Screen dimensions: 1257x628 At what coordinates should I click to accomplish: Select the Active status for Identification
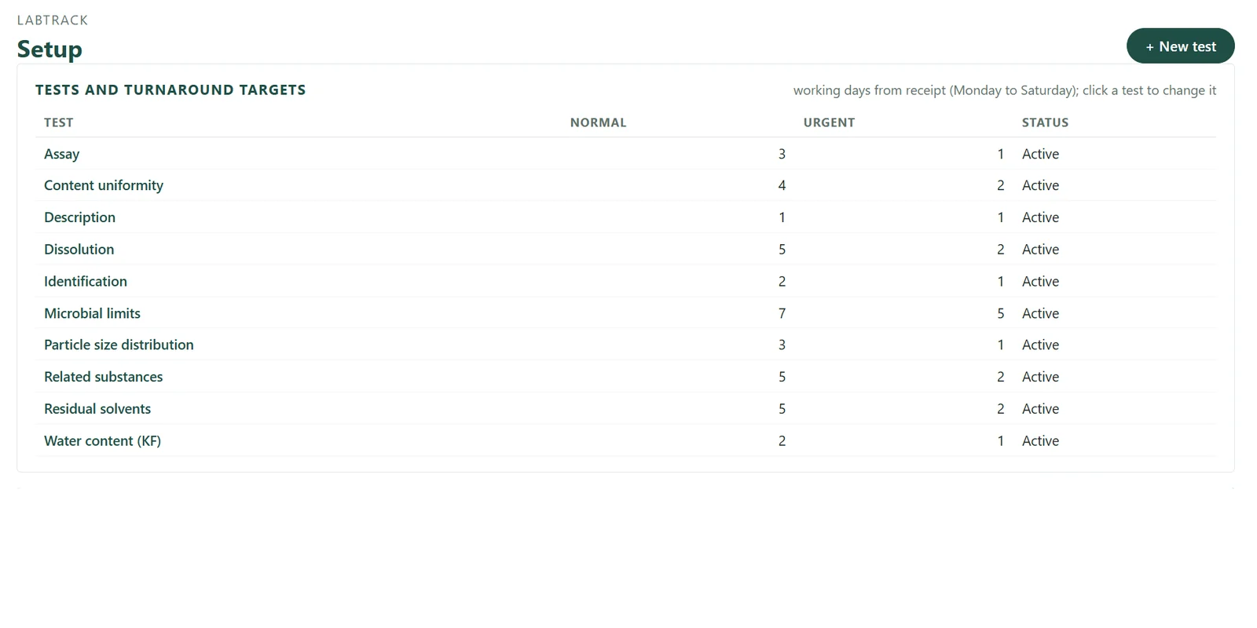1040,281
